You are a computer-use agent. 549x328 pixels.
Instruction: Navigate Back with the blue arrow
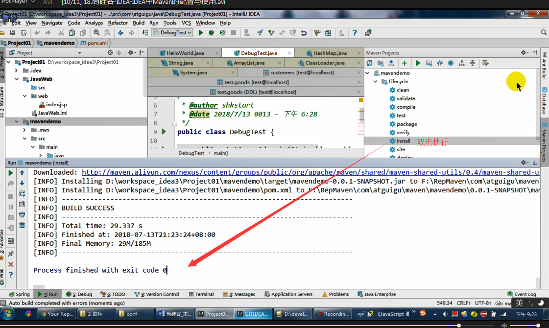pyautogui.click(x=120, y=32)
